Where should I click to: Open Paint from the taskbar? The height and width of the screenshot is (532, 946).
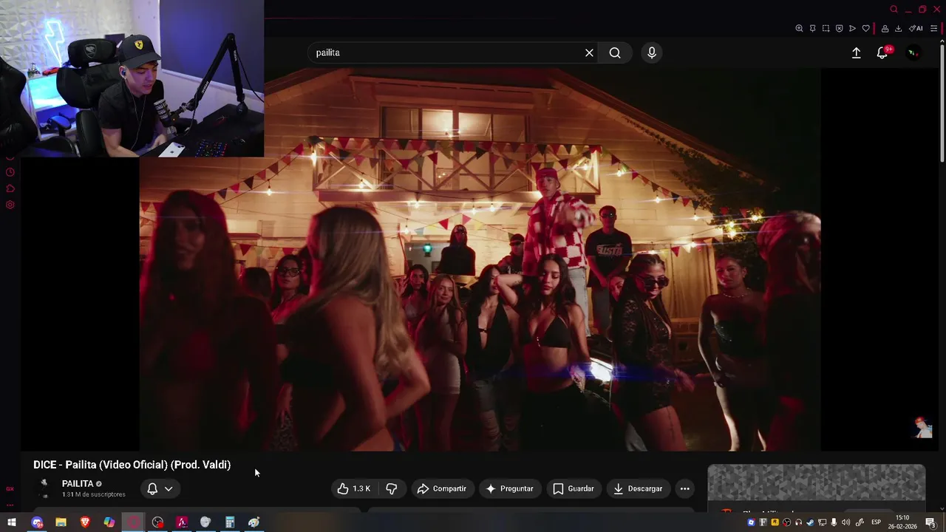(254, 522)
